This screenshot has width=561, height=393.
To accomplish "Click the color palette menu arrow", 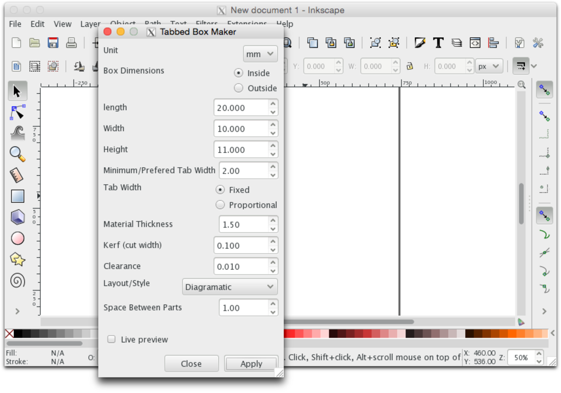I will point(553,333).
